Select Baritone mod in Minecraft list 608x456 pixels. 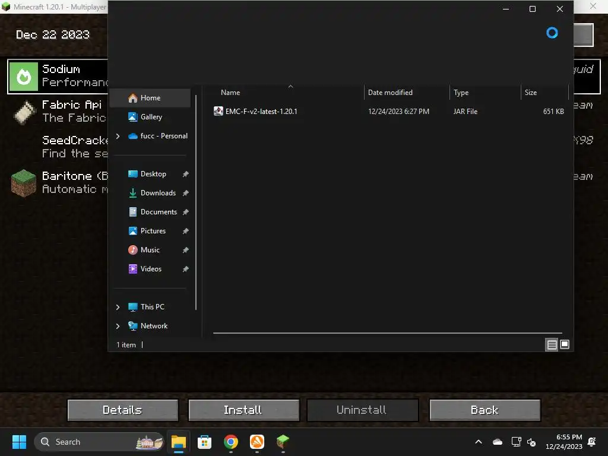point(58,183)
